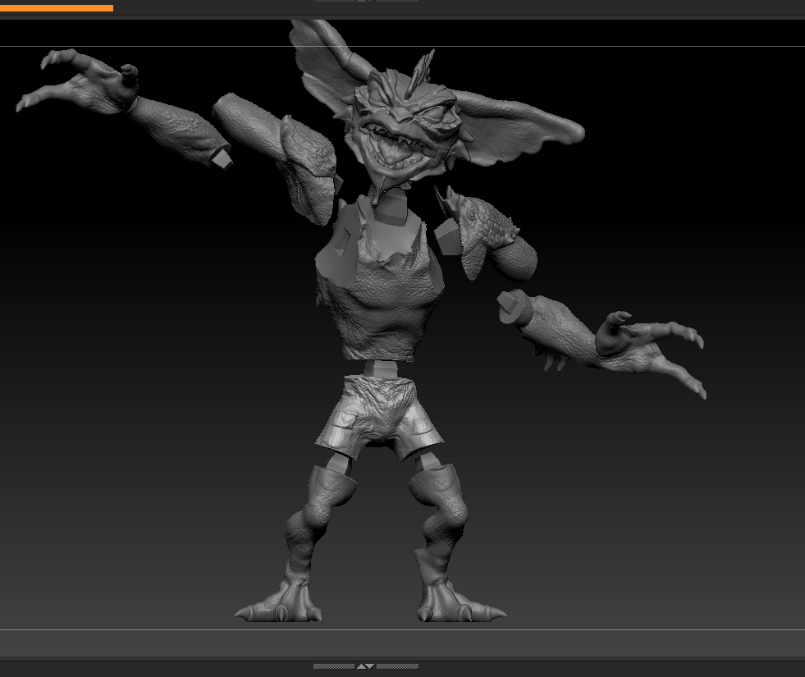Click the blocky neck joint under chin
805x677 pixels.
click(392, 209)
